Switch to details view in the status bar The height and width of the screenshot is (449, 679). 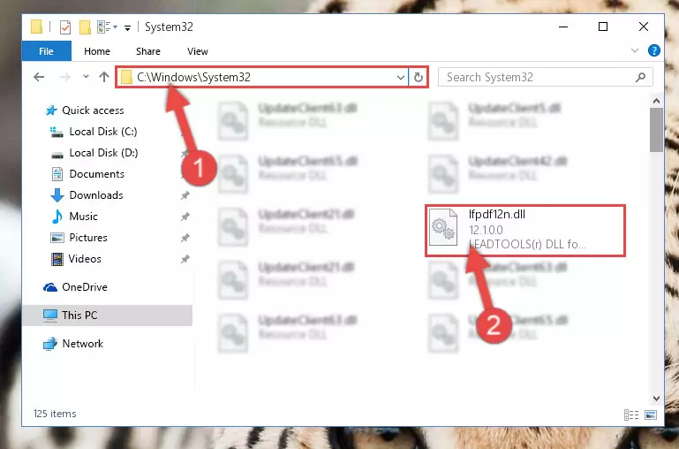(x=631, y=415)
